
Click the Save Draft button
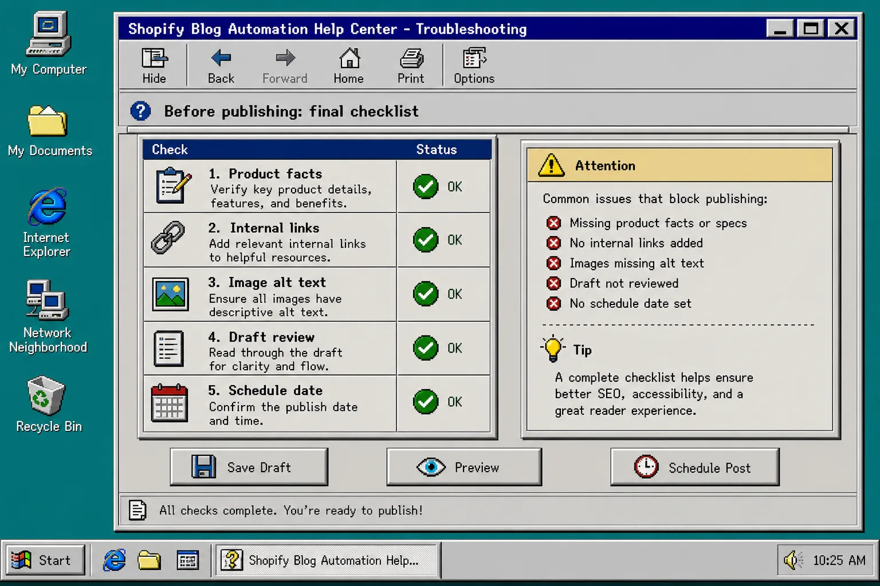[x=249, y=467]
